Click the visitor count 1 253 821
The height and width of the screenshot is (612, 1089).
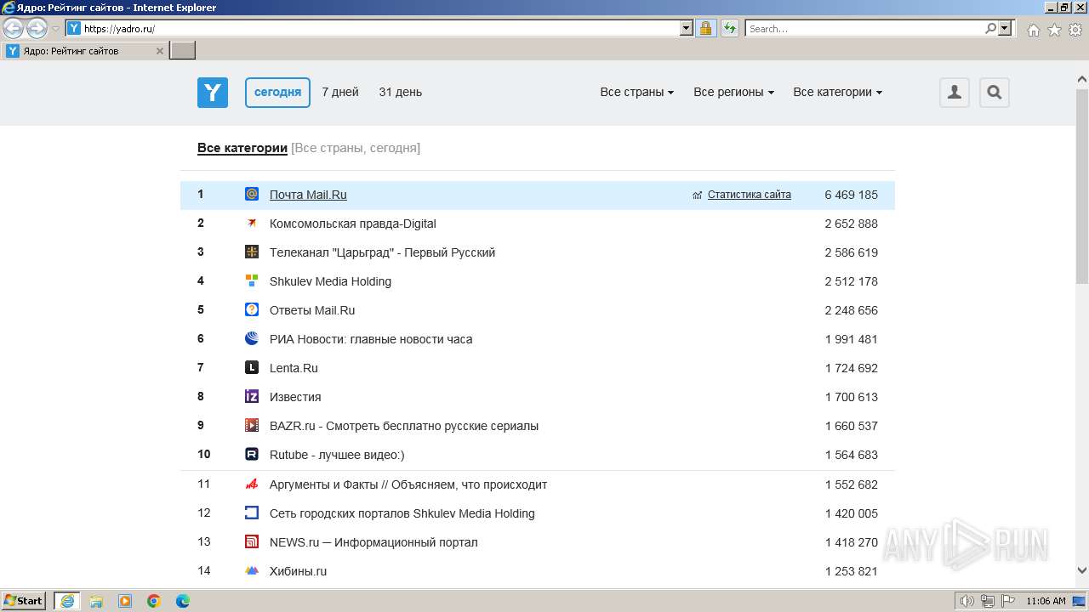click(x=851, y=571)
